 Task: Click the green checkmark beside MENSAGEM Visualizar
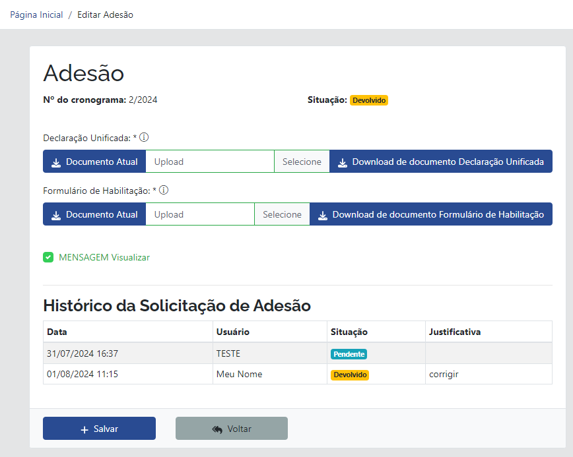click(x=48, y=257)
